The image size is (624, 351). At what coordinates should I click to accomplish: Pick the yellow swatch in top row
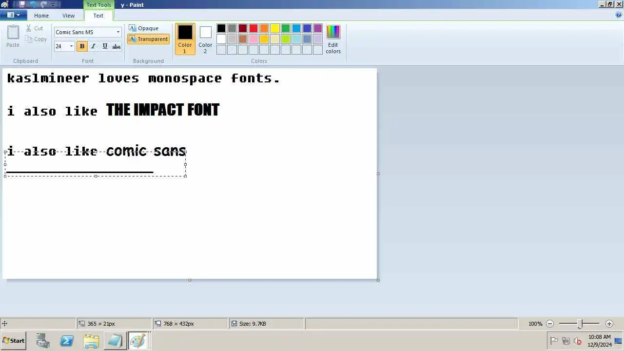click(x=275, y=28)
